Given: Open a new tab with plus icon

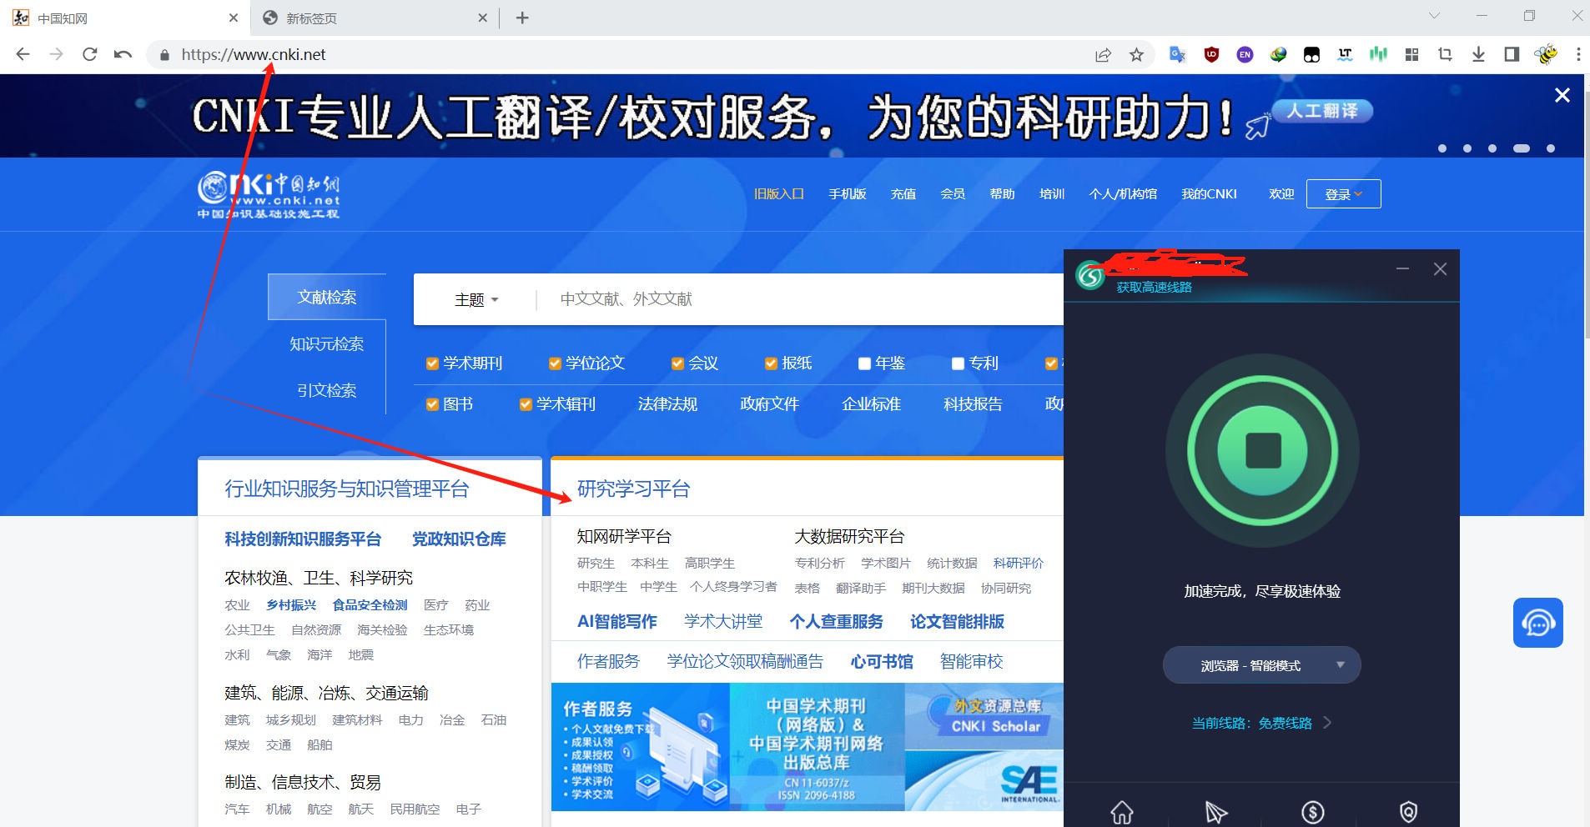Looking at the screenshot, I should (x=522, y=18).
